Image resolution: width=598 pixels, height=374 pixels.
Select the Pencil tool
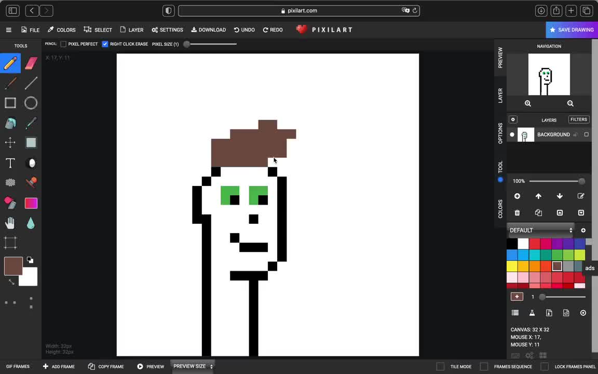(x=10, y=63)
